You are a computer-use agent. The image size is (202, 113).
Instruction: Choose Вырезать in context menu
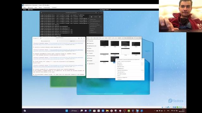(x=130, y=63)
